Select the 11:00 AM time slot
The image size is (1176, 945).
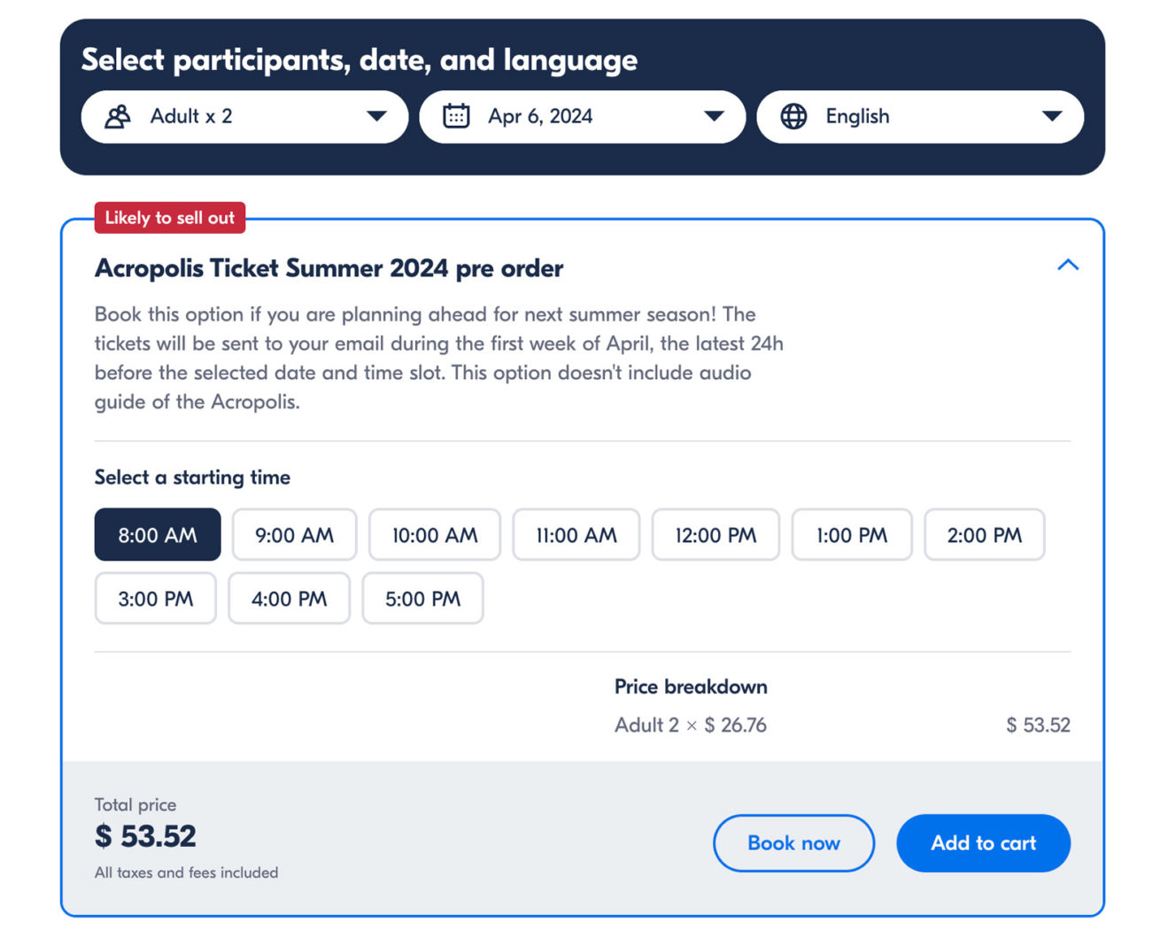pyautogui.click(x=576, y=535)
